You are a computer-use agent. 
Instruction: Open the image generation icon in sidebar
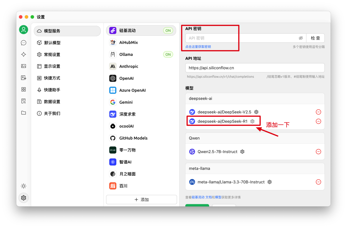tap(23, 66)
